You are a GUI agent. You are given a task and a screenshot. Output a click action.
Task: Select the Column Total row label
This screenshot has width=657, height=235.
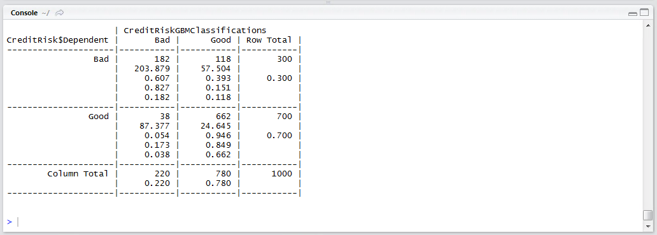tap(78, 173)
